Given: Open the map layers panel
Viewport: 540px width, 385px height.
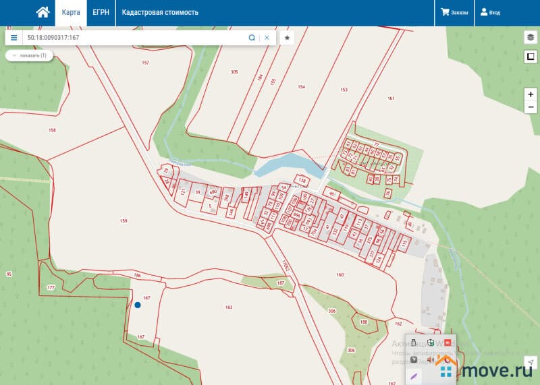Looking at the screenshot, I should [x=531, y=37].
